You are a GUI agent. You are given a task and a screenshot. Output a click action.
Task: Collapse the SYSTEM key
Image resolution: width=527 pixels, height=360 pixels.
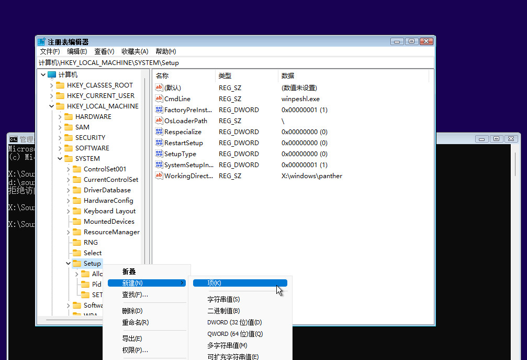[60, 158]
